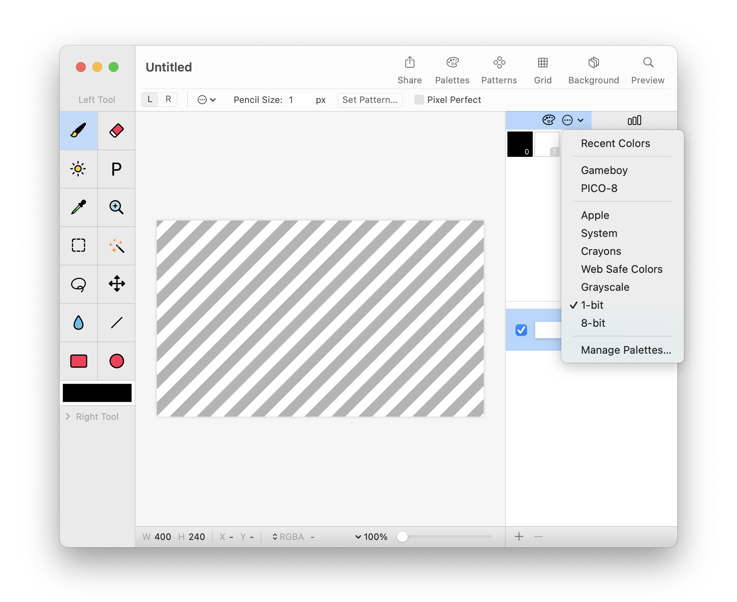The height and width of the screenshot is (602, 737).
Task: Select the filled Ellipse tool
Action: [x=116, y=361]
